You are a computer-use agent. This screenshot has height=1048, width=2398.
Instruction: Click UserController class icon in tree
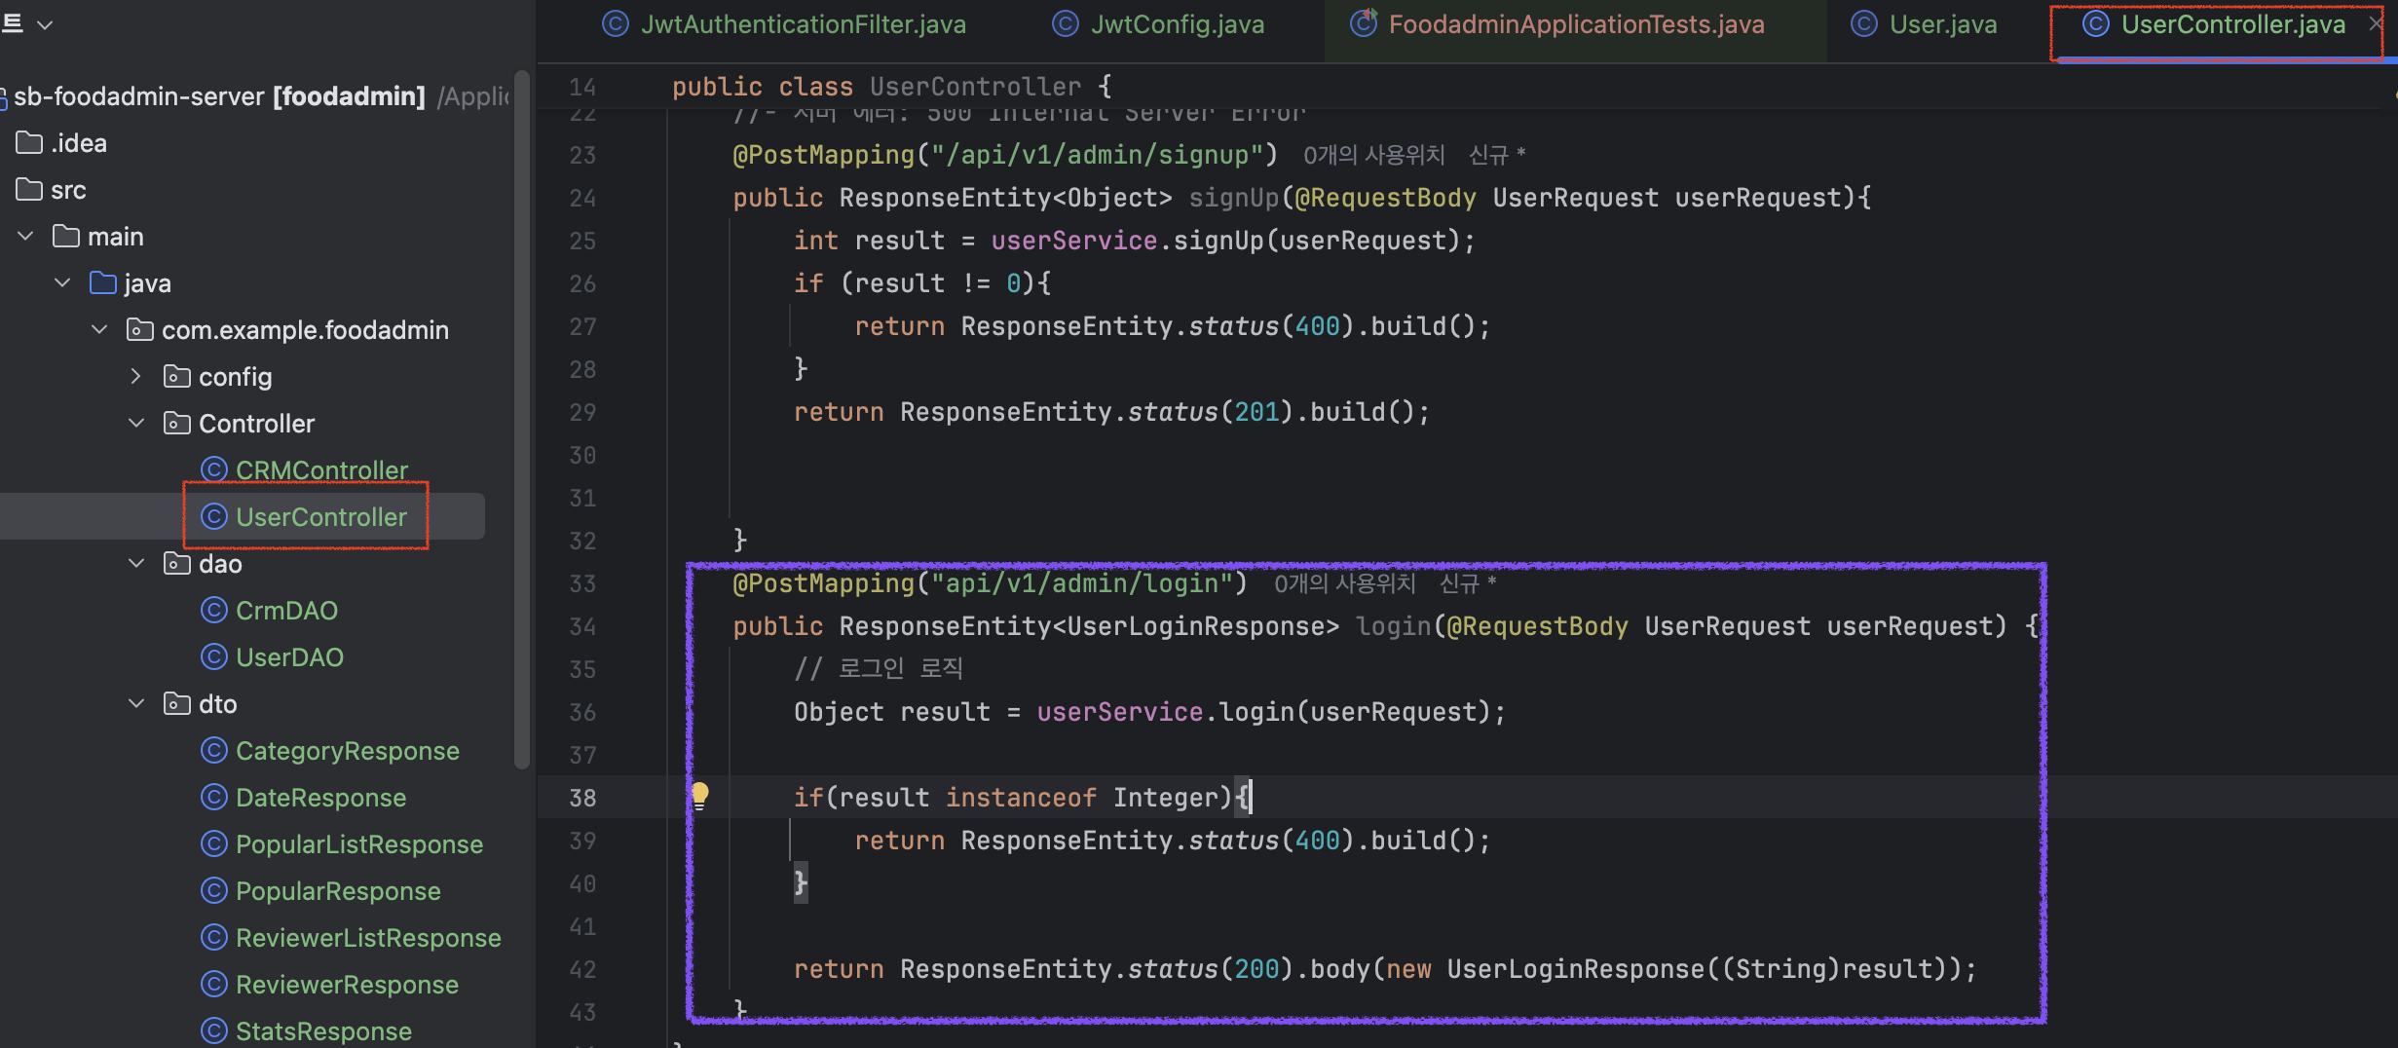pyautogui.click(x=214, y=517)
